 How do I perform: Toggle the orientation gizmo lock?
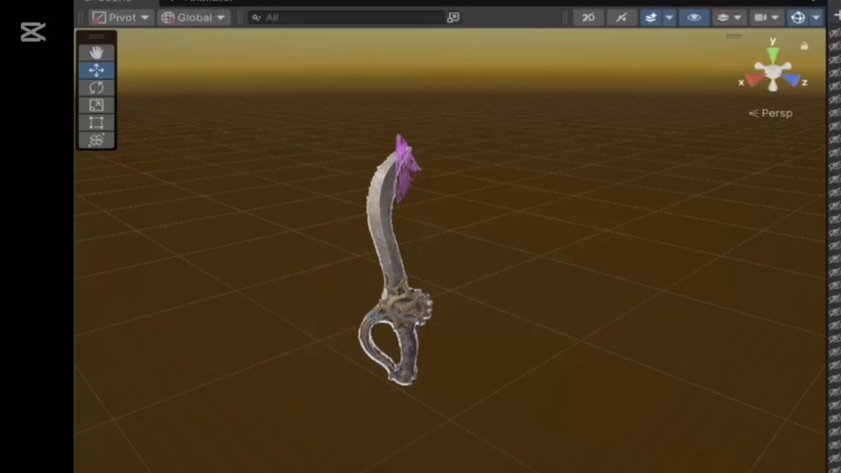pyautogui.click(x=804, y=46)
